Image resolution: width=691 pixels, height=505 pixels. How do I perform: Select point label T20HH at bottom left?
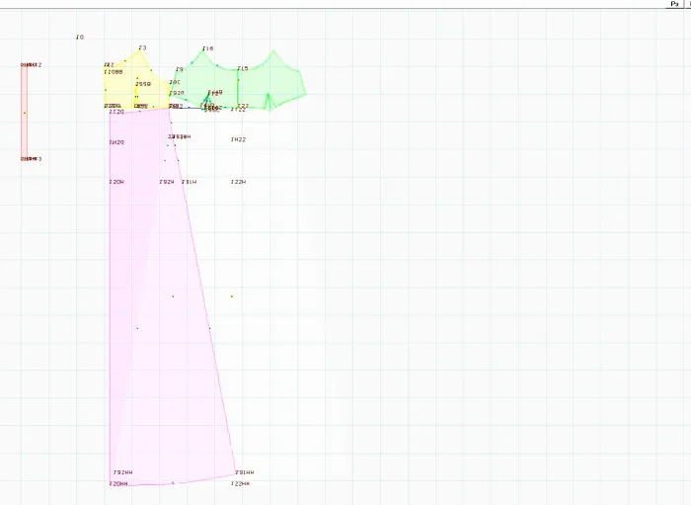(x=118, y=484)
